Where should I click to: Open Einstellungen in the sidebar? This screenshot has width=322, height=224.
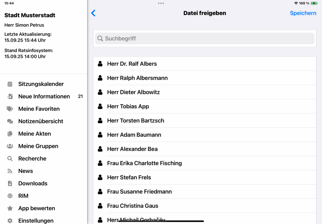click(36, 221)
